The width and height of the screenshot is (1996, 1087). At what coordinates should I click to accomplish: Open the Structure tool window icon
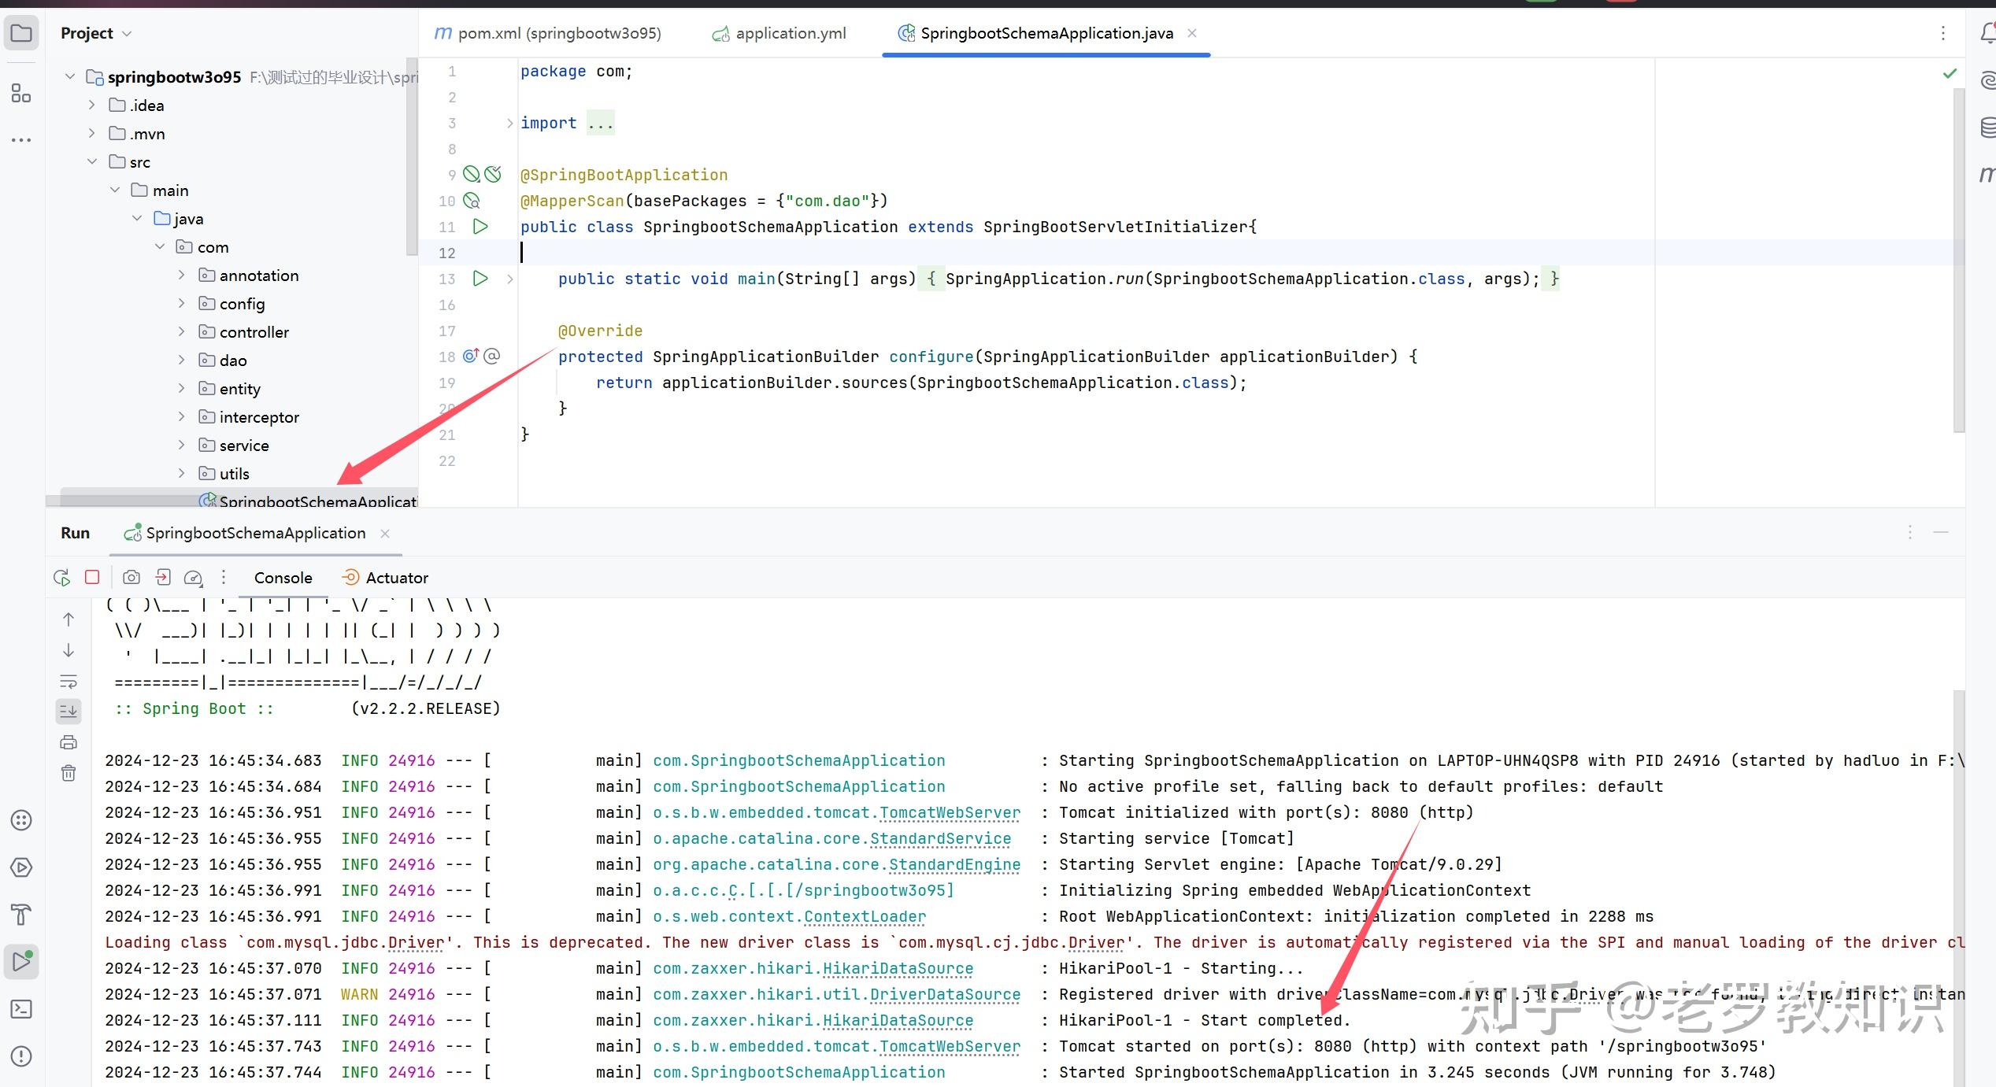pyautogui.click(x=21, y=94)
